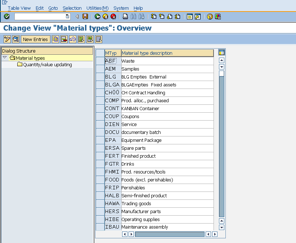Open the System menu

click(121, 8)
